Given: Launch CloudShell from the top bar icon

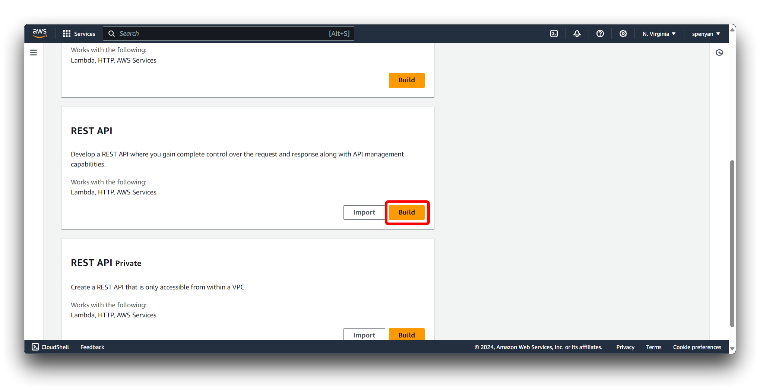Looking at the screenshot, I should coord(554,34).
